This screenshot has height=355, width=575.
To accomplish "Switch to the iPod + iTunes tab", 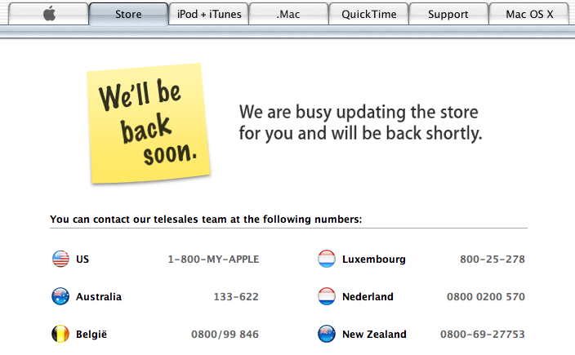I will pos(209,14).
